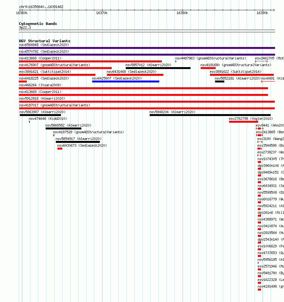Screen dimensions: 284x302
Task: Click the esv1622328 variant label
Action: pos(271,280)
